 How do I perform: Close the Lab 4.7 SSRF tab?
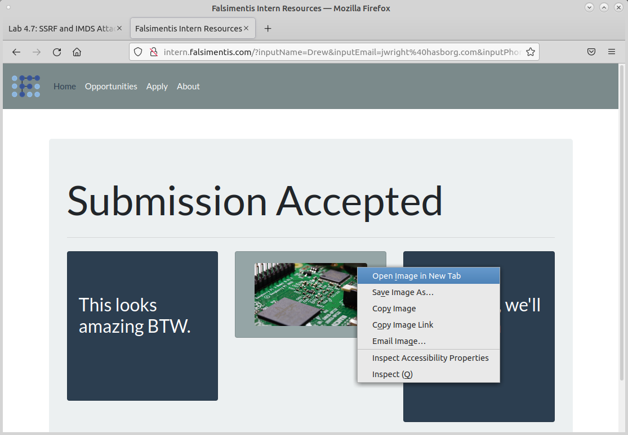119,29
